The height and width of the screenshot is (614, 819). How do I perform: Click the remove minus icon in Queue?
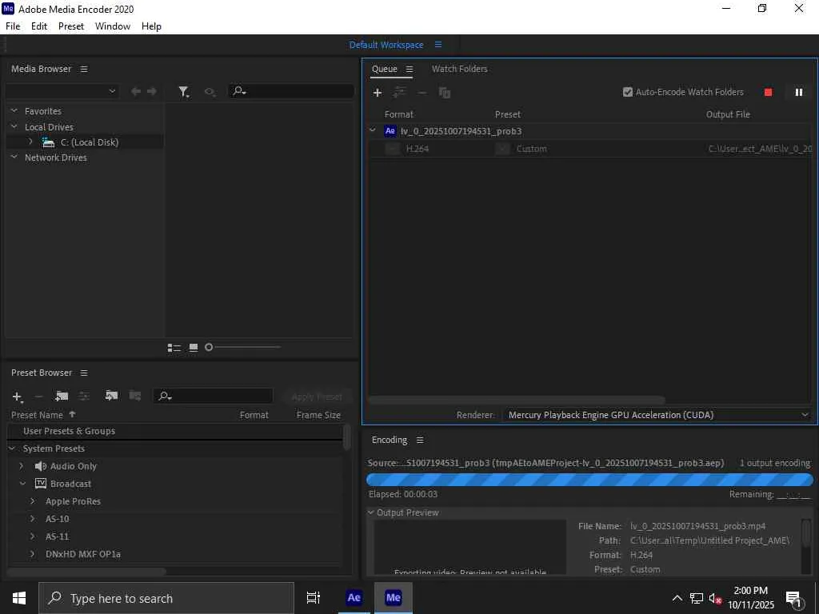pyautogui.click(x=422, y=93)
